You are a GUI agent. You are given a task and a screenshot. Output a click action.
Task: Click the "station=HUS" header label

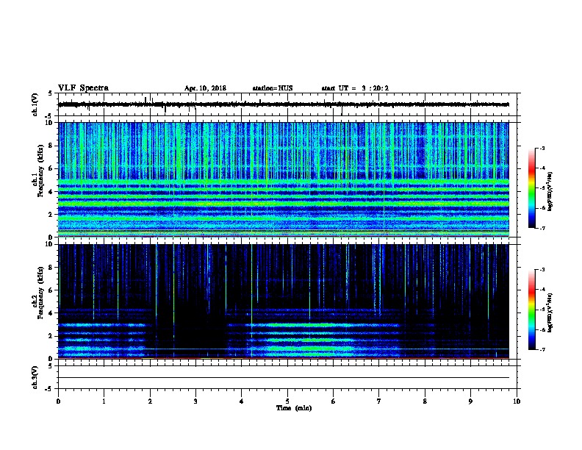tap(273, 88)
